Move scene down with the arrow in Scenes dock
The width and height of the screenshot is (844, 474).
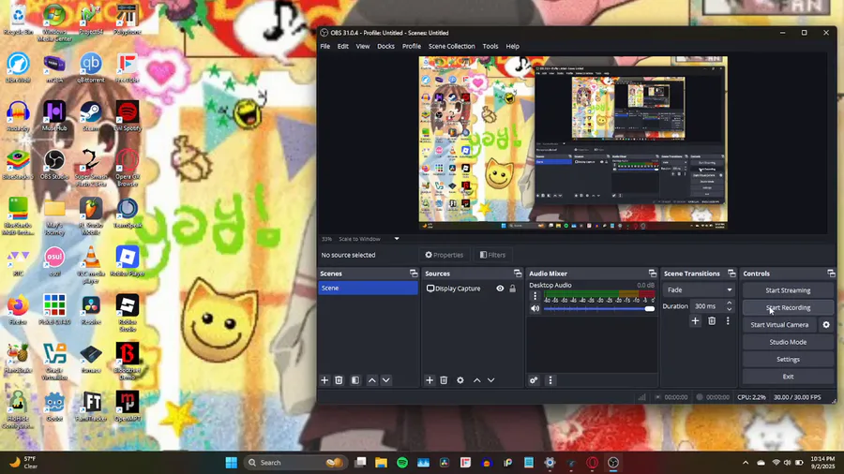point(386,380)
